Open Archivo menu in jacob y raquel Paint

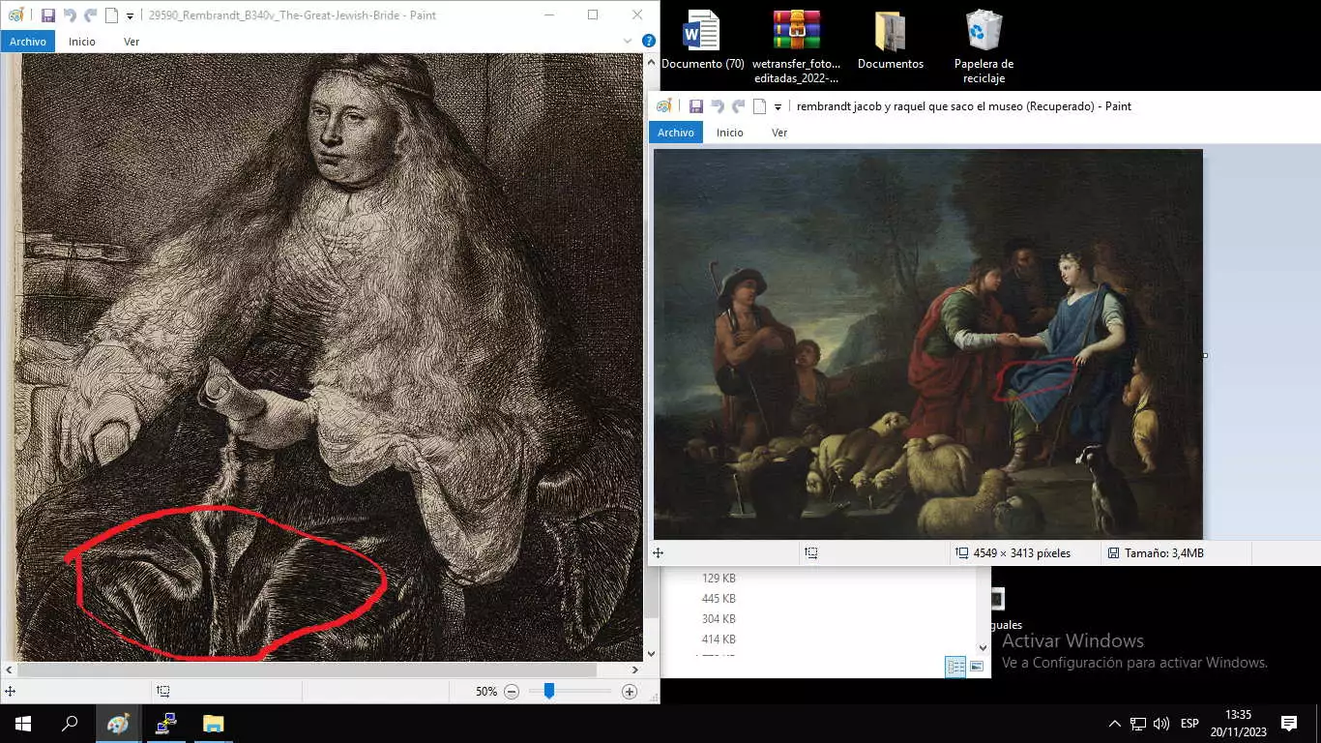click(x=676, y=133)
